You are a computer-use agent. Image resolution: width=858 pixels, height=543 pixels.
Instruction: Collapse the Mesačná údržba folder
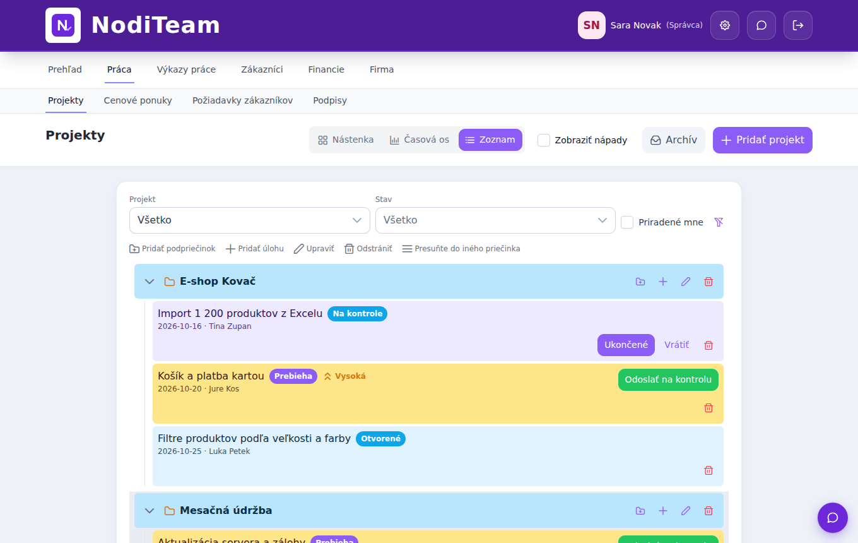pos(150,511)
